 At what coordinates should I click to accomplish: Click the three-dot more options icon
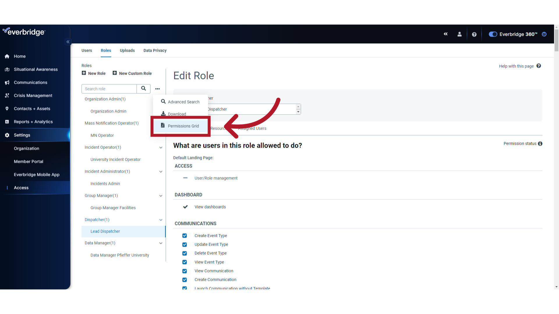pyautogui.click(x=158, y=89)
